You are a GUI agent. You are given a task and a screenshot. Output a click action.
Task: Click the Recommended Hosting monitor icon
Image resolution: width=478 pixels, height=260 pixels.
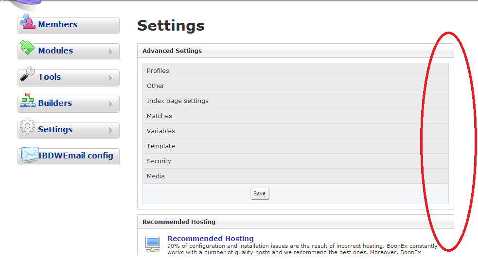click(153, 243)
